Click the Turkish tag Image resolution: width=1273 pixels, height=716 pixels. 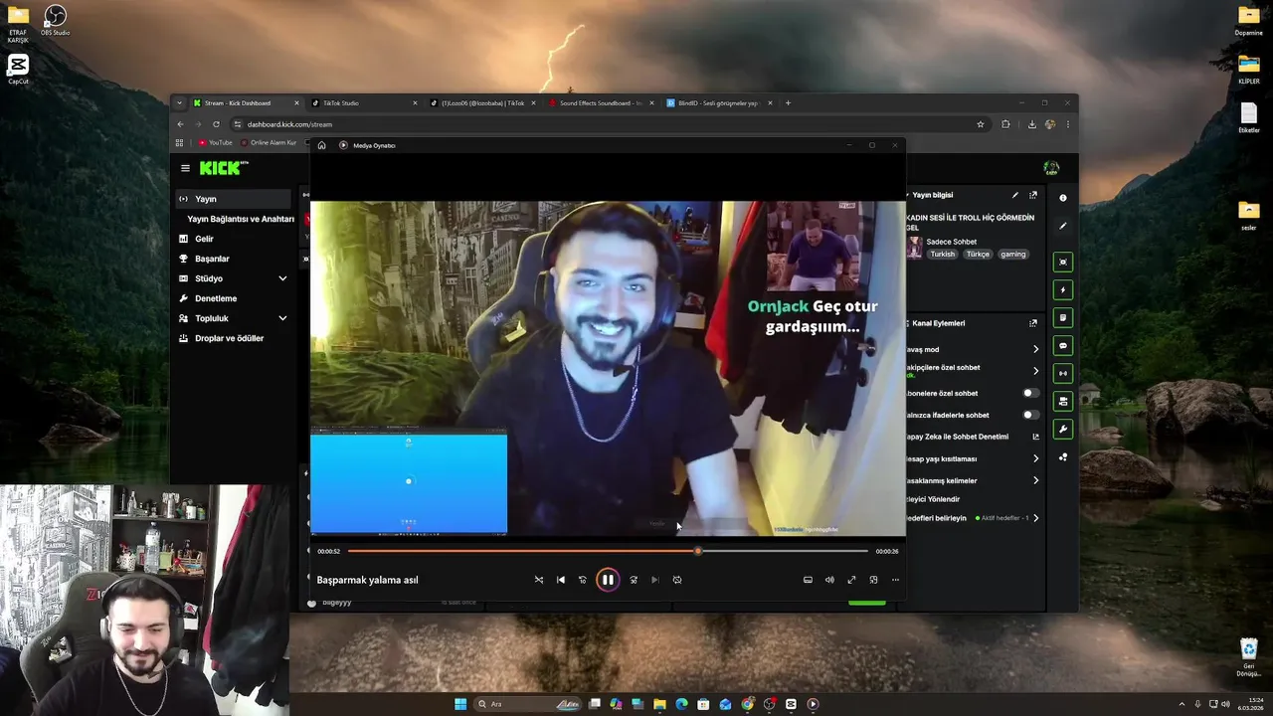point(942,255)
